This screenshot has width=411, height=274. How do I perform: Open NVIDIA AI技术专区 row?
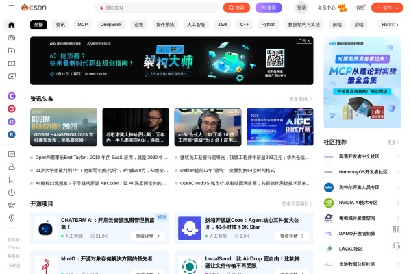coord(362,203)
